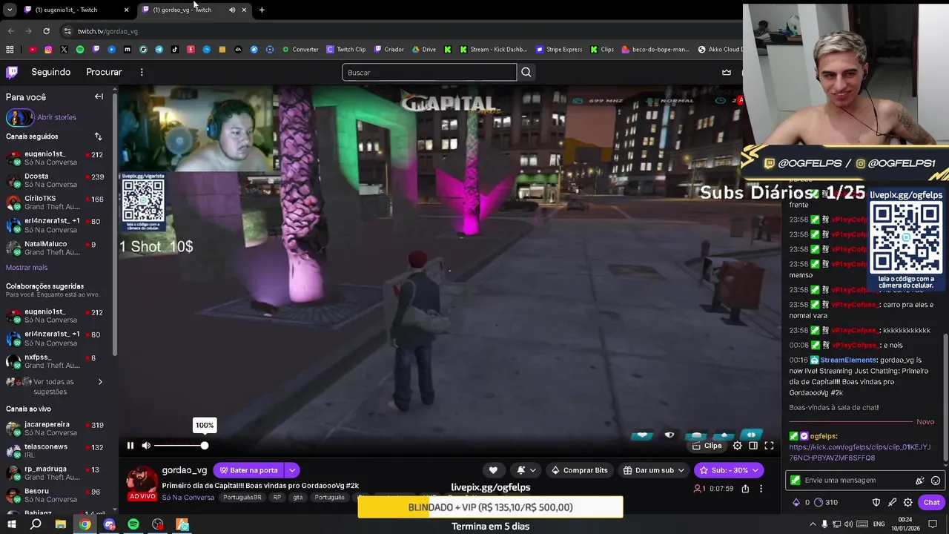Open the Twitch Clip bookmark

point(346,50)
